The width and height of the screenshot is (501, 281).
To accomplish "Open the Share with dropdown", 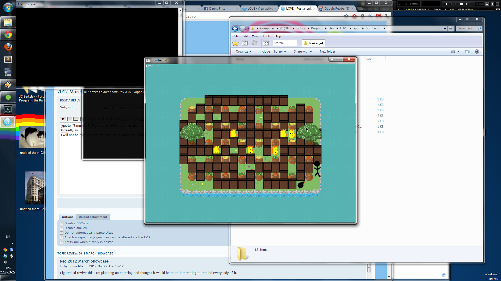I will 303,52.
